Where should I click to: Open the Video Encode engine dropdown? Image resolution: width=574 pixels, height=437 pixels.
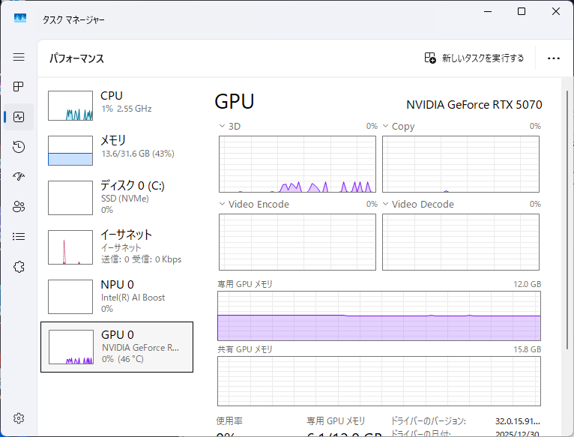coord(222,204)
